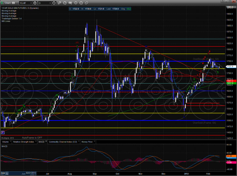Image resolution: width=237 pixels, height=176 pixels.
Task: Open the chart studies icon
Action: [x=65, y=3]
